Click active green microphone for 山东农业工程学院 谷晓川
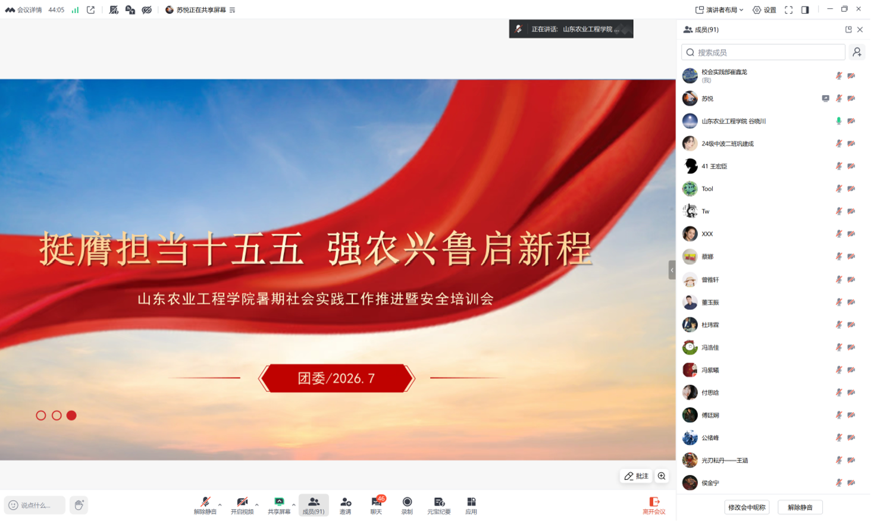 click(x=839, y=121)
